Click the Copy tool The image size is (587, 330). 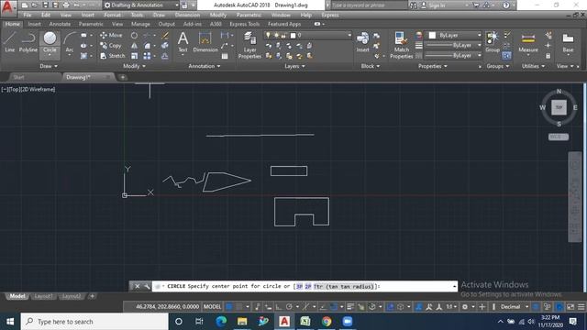click(x=111, y=46)
